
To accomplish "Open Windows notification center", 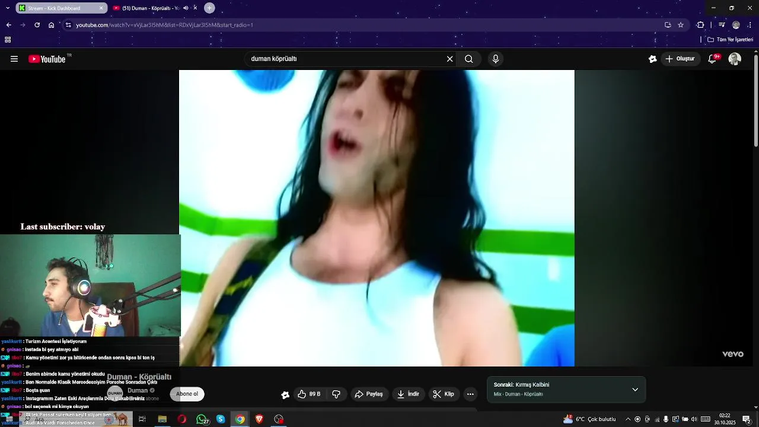I will 747,419.
